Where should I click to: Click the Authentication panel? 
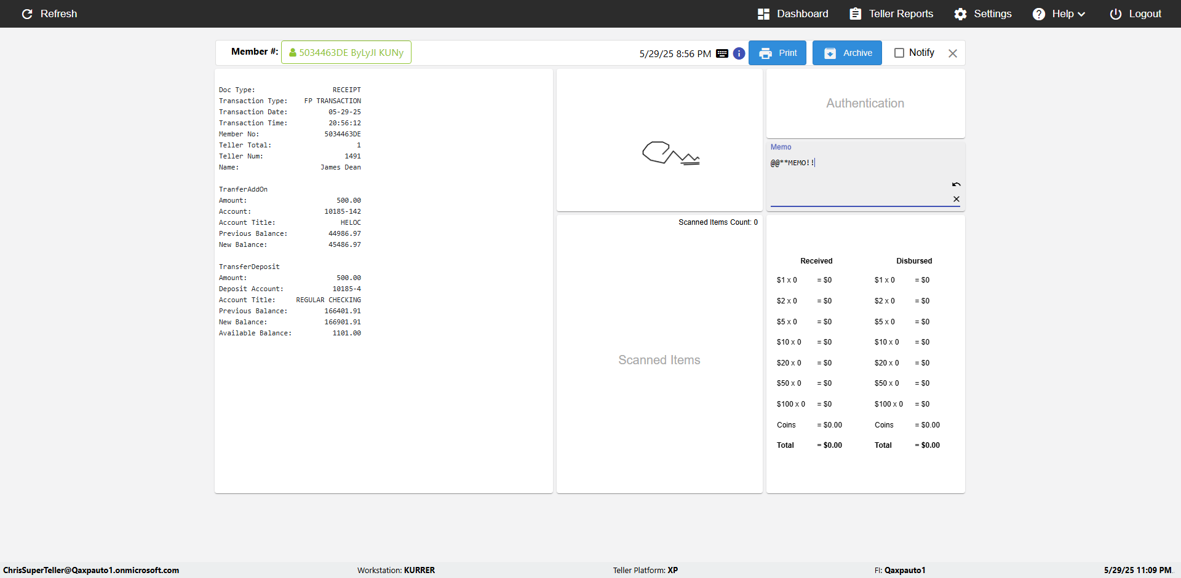[865, 103]
